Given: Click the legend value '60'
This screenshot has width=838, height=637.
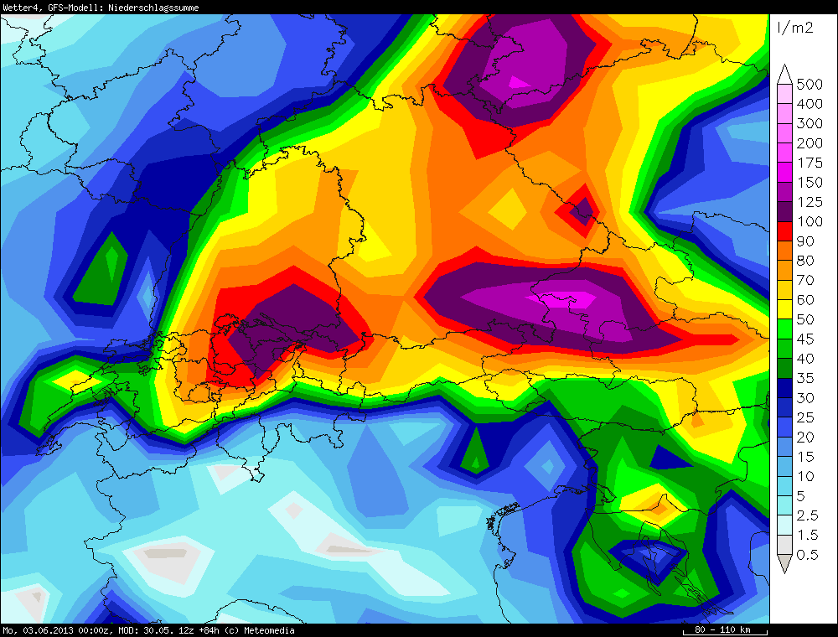Looking at the screenshot, I should coord(805,300).
